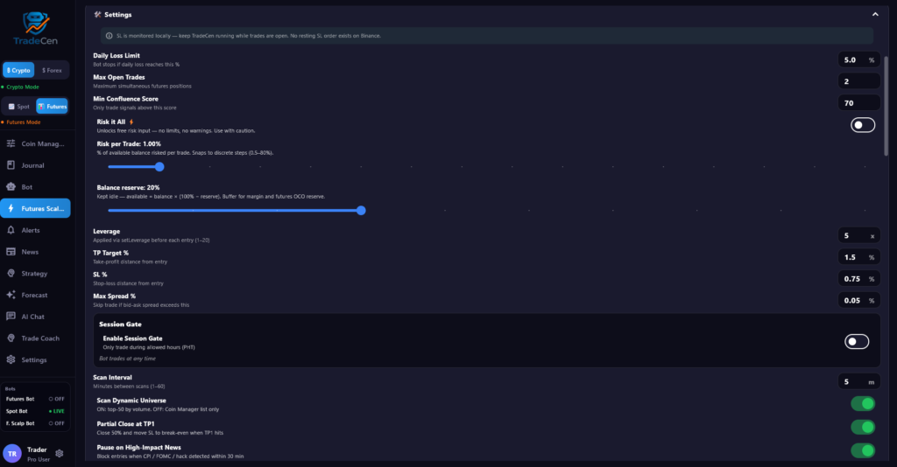Click 'Balance reserve: 20%' label
The image size is (897, 467).
(128, 187)
